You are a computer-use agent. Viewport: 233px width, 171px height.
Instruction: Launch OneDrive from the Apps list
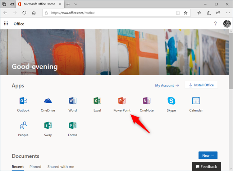pyautogui.click(x=48, y=101)
